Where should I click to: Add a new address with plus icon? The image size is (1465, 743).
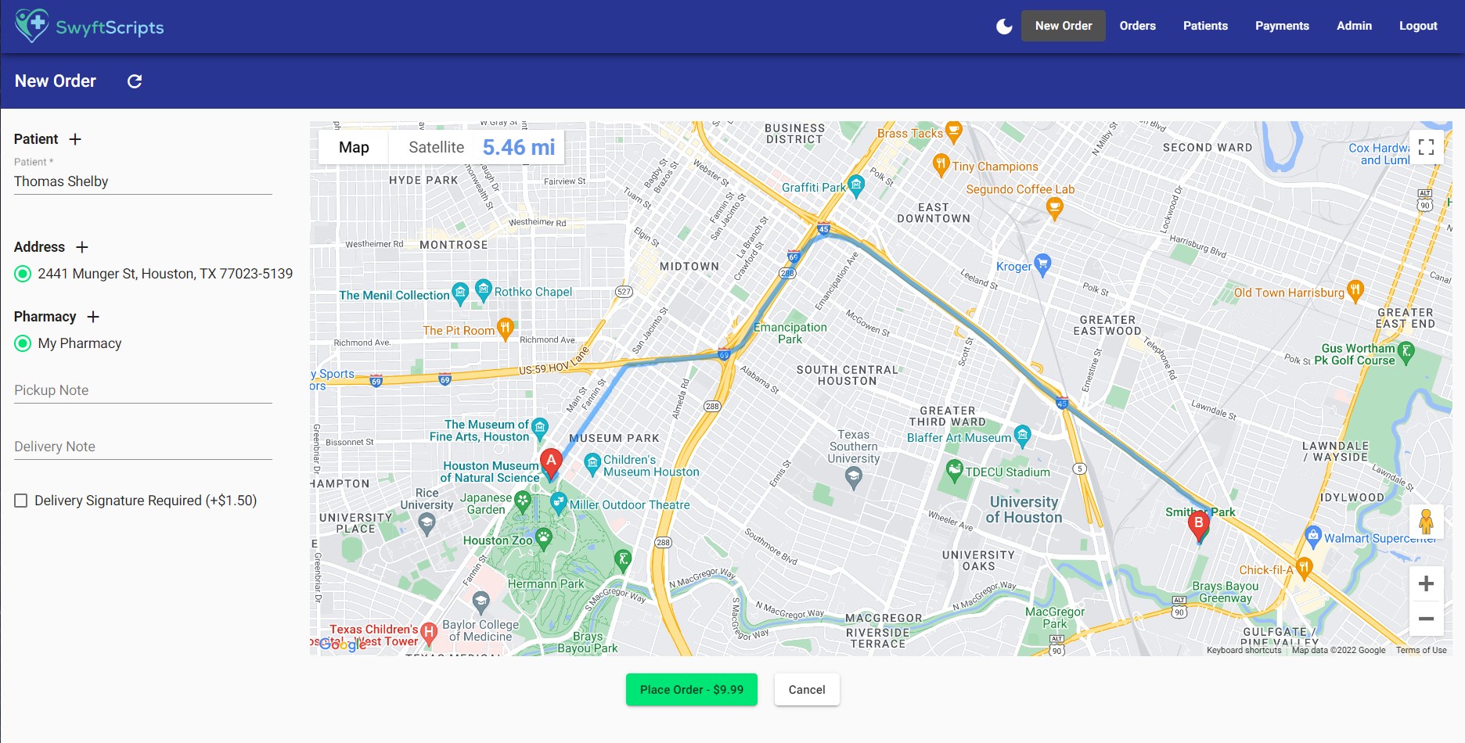82,247
